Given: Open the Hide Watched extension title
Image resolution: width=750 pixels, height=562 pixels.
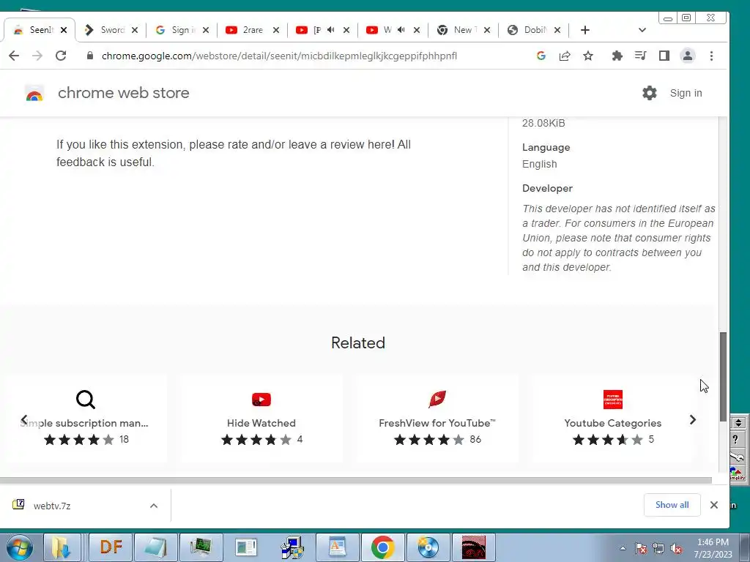Looking at the screenshot, I should tap(261, 423).
